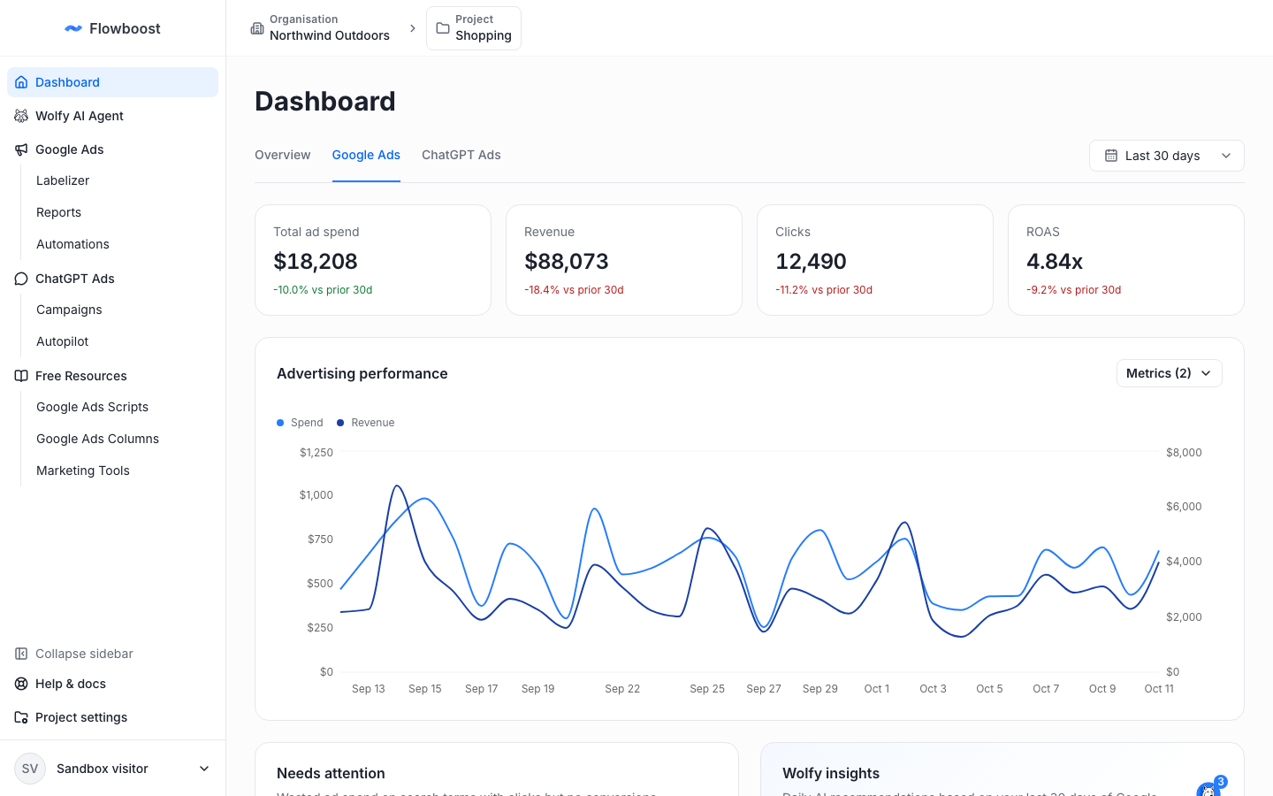
Task: Click the Wolfy insights heading
Action: tap(831, 773)
